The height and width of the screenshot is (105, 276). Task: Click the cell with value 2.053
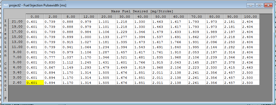coord(197,52)
